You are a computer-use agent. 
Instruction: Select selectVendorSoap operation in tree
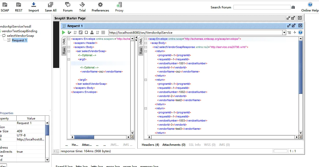(x=20, y=35)
